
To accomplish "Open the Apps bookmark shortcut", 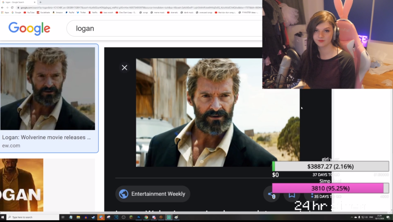I will point(5,13).
